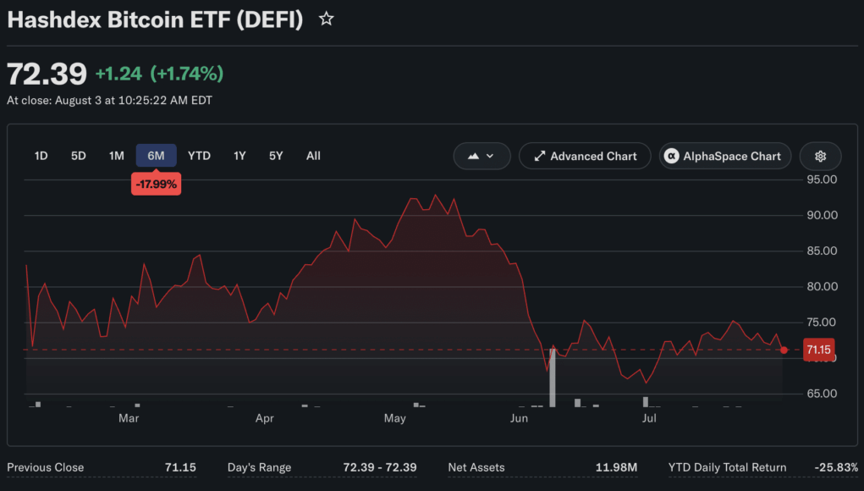The width and height of the screenshot is (864, 491).
Task: Click the Hashdex Bitcoin ETF (DEFI) title
Action: click(x=155, y=19)
